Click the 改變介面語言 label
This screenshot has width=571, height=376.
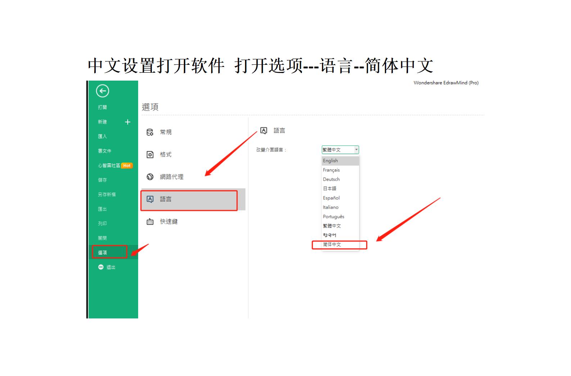pyautogui.click(x=271, y=150)
